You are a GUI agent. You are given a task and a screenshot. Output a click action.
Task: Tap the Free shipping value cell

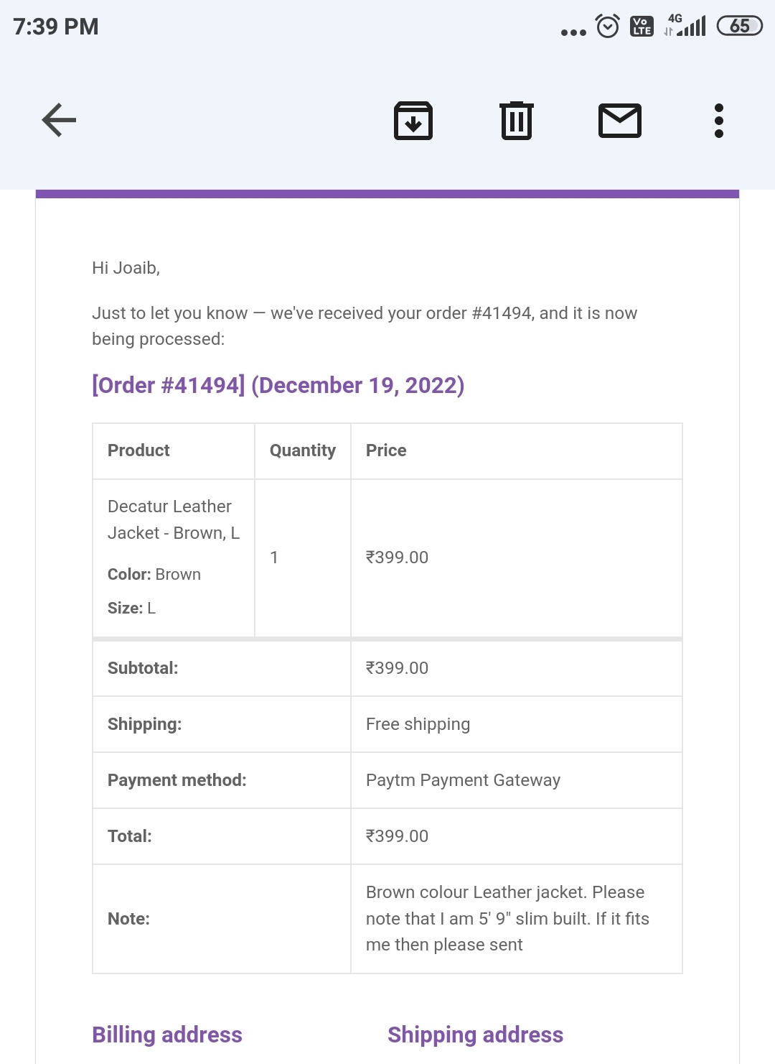coord(418,724)
